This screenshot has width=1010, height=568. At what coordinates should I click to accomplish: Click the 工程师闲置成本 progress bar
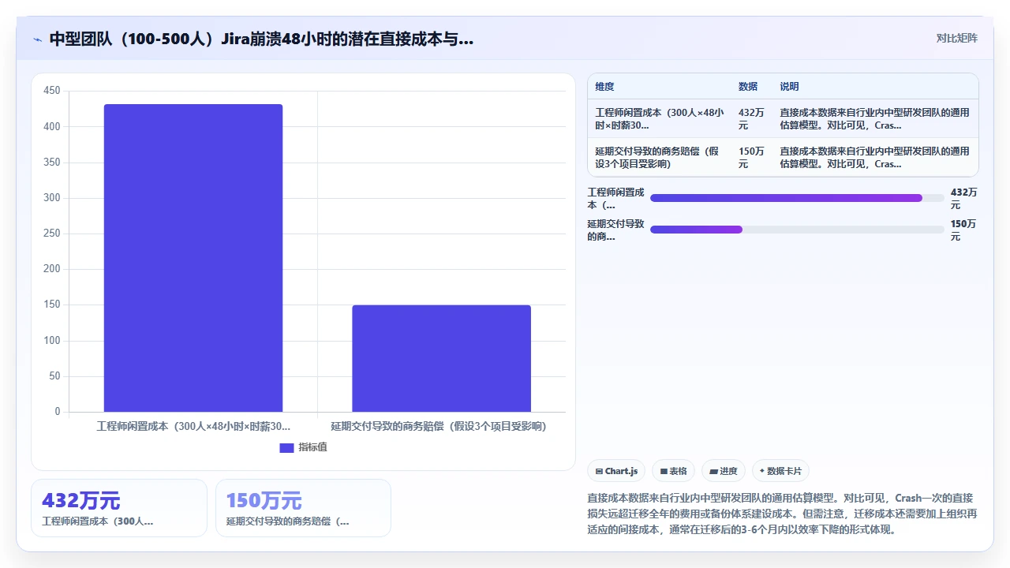[797, 198]
